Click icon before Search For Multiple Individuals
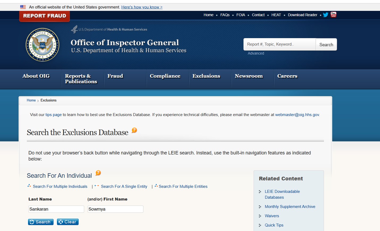This screenshot has width=380, height=231. coord(29,186)
